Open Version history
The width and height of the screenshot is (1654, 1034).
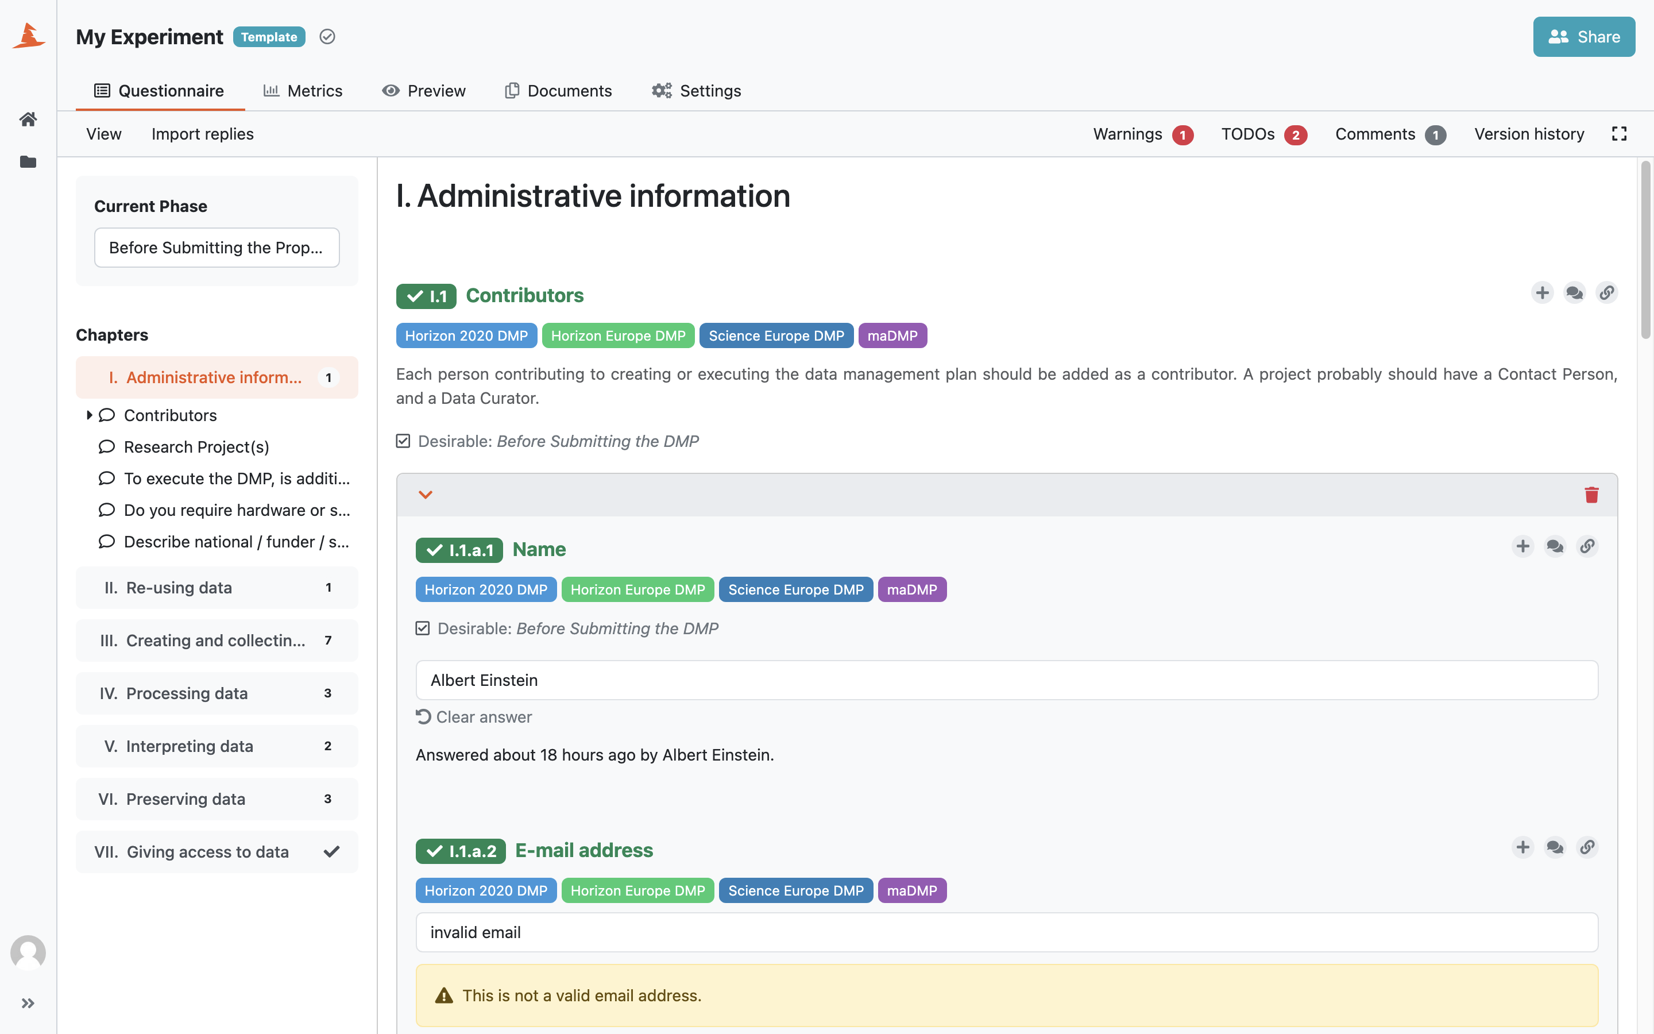(1529, 134)
